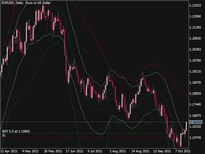
Task: Select the SL stop loss label
Action: click(4, 135)
